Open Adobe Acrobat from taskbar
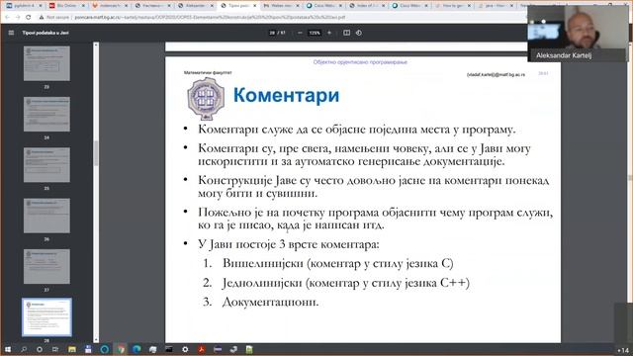This screenshot has width=633, height=356. pos(201,349)
